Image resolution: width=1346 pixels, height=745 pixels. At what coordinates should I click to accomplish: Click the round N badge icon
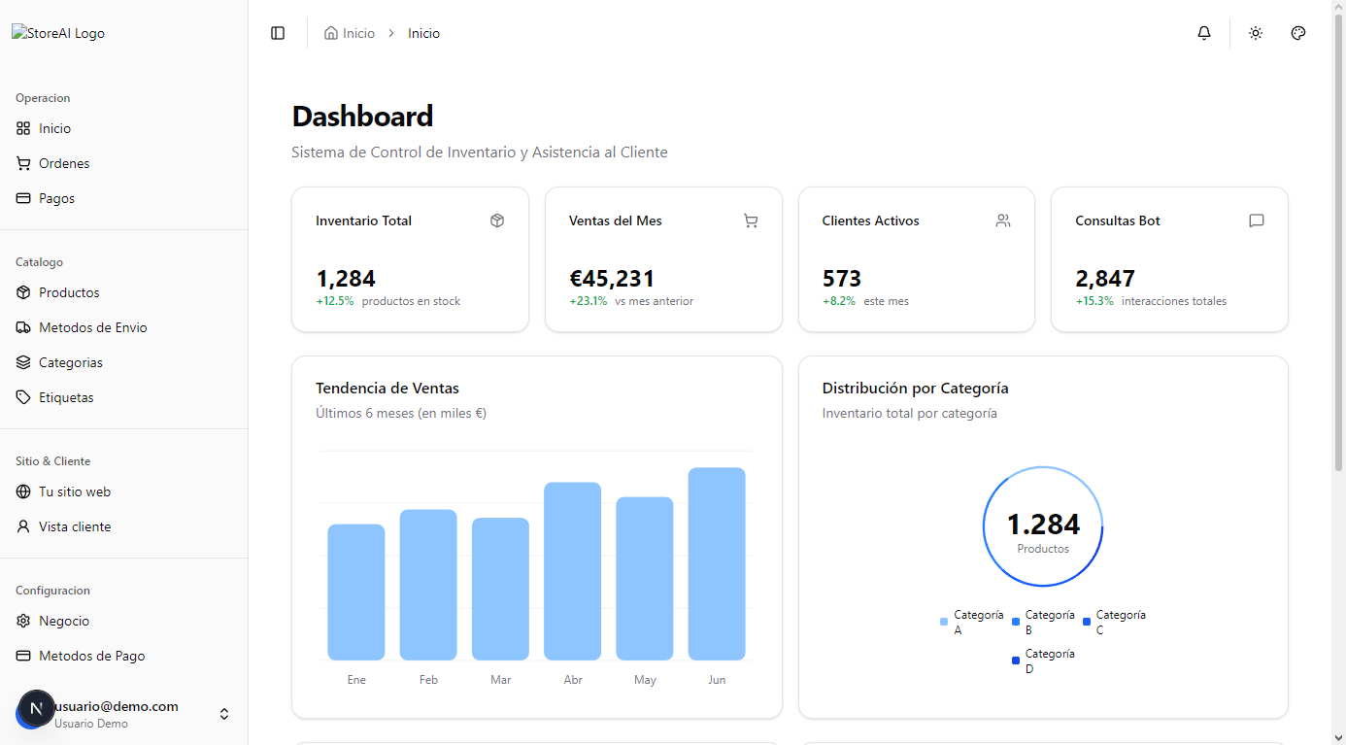[37, 709]
